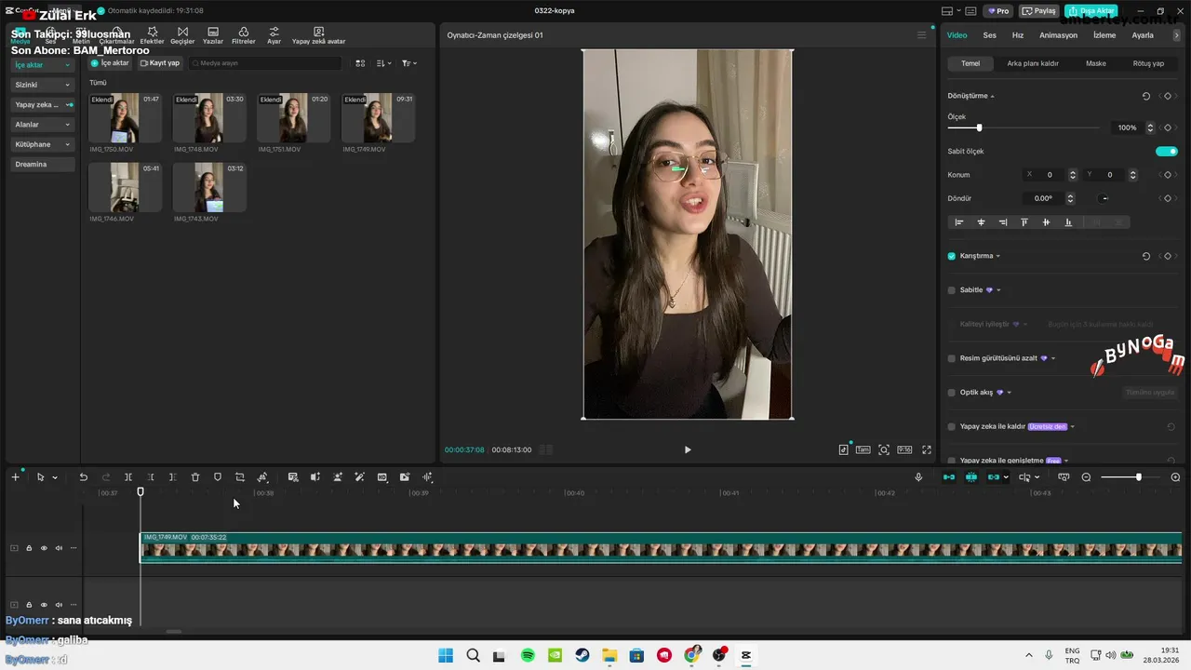Viewport: 1191px width, 670px height.
Task: Open the Efektler (effects) panel
Action: (152, 35)
